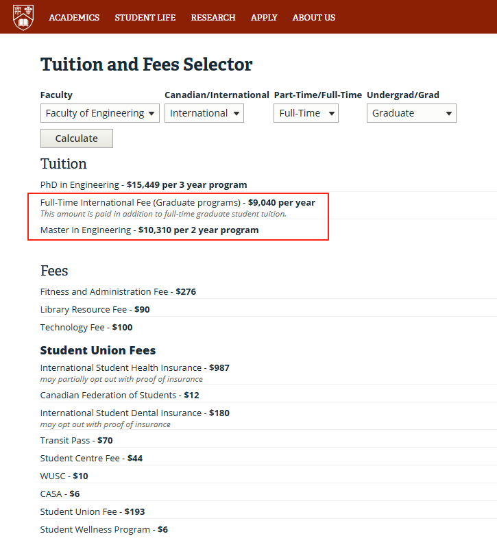Open the Apply menu item
This screenshot has width=497, height=558.
pyautogui.click(x=264, y=18)
